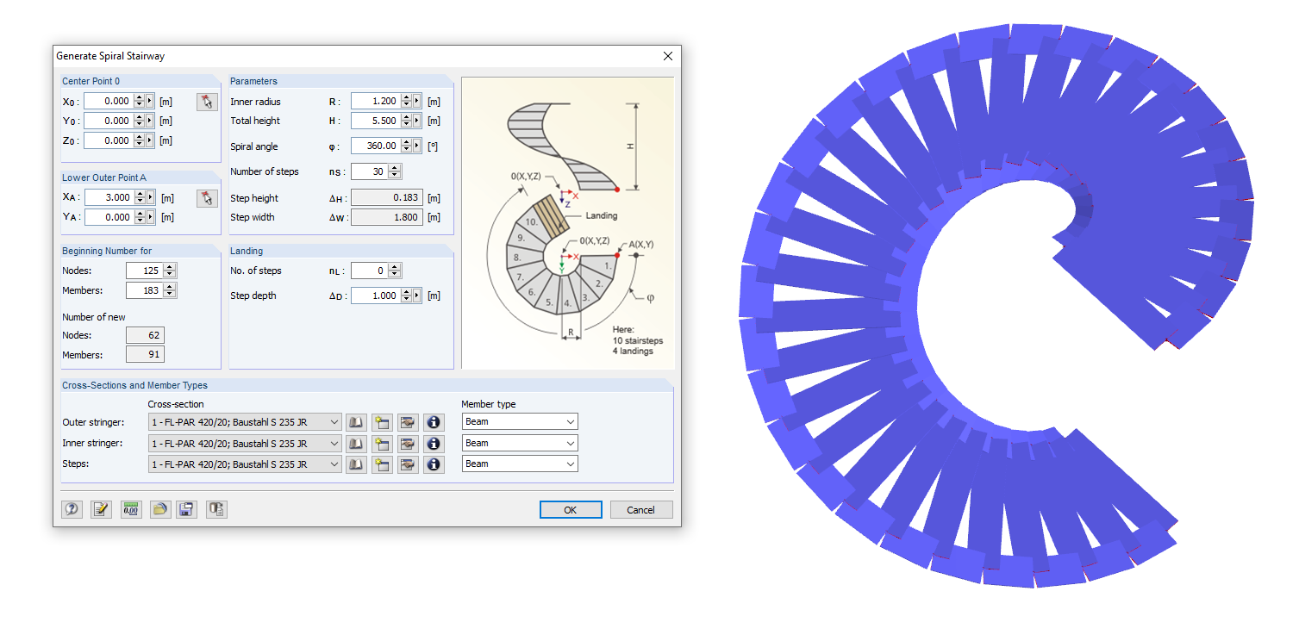
Task: Open Outer stringer cross-section dropdown
Action: [x=336, y=421]
